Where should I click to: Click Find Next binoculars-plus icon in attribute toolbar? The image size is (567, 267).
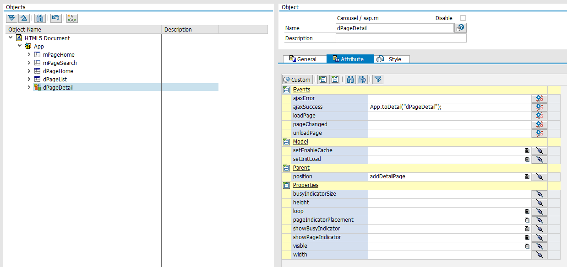coord(362,80)
